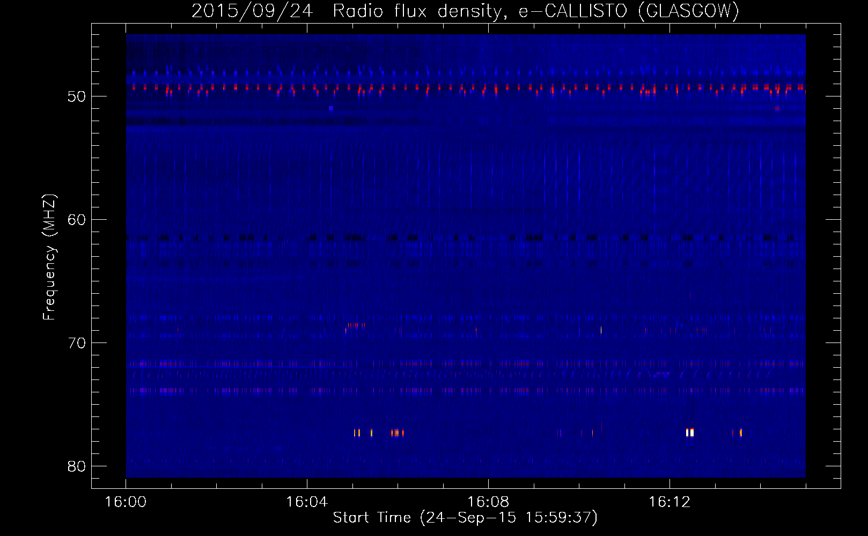
Task: Select the 70 frequency tick label
Action: coord(77,343)
